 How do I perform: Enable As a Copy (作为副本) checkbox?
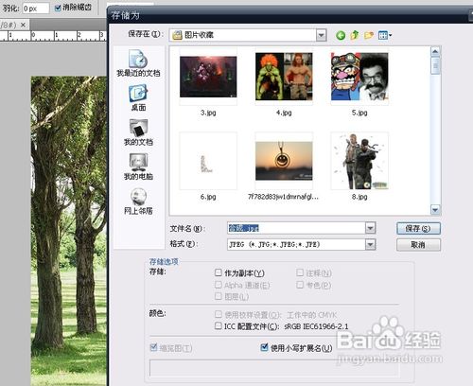219,272
